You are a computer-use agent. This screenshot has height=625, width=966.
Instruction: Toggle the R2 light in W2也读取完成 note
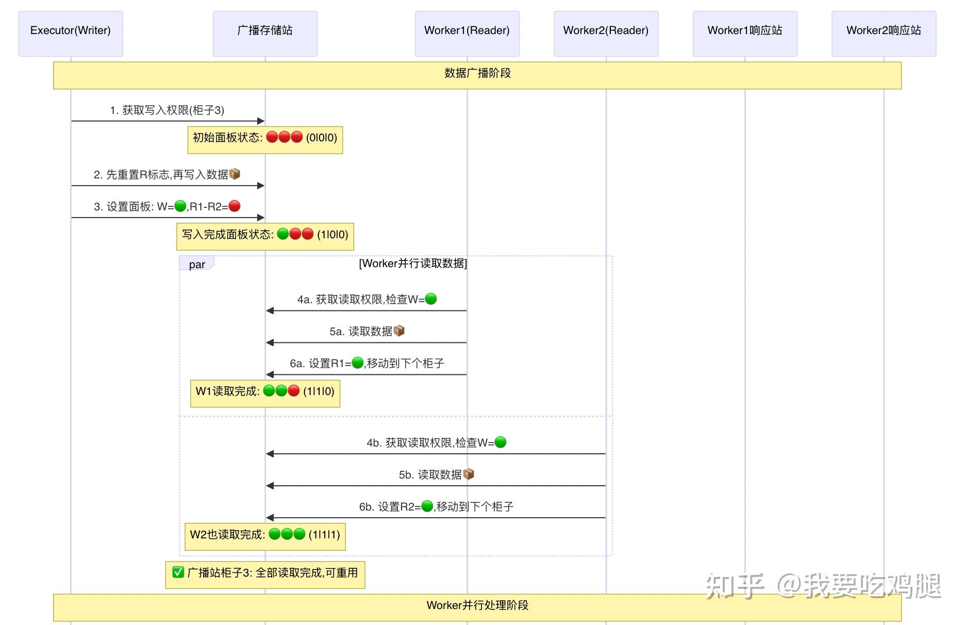click(298, 534)
